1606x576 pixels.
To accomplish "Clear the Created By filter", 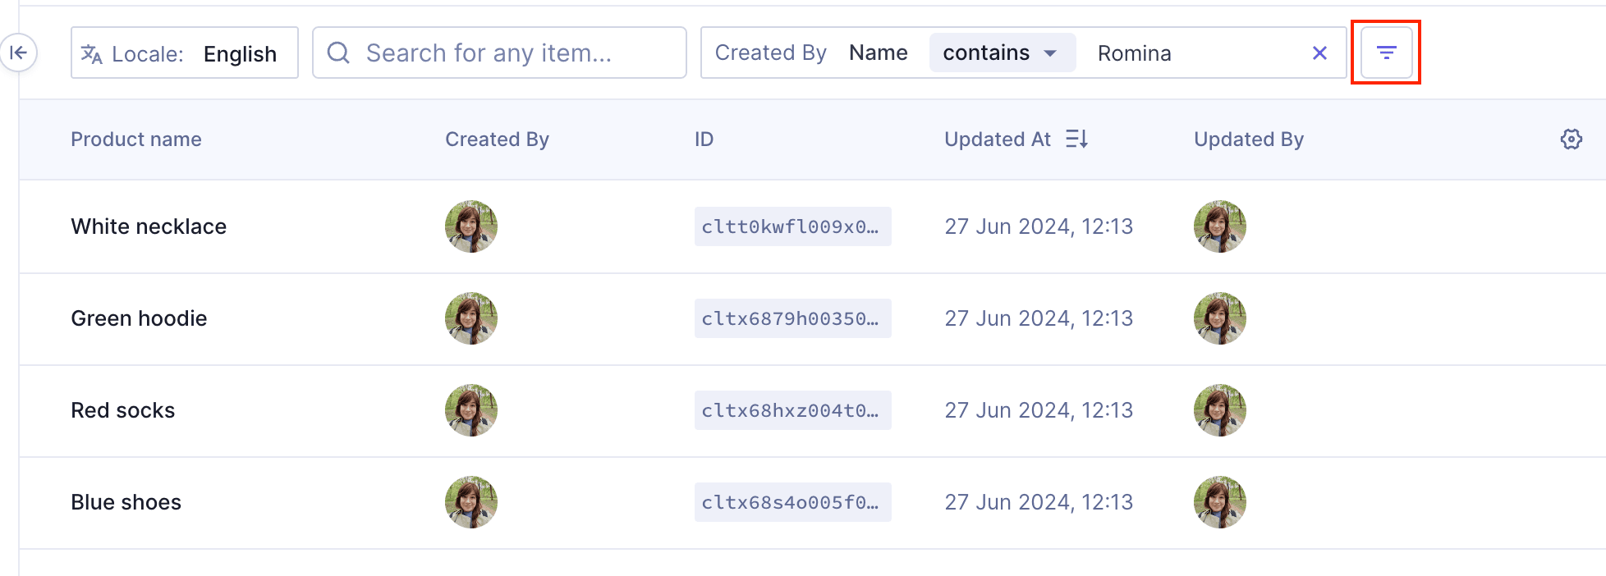I will pos(1319,53).
